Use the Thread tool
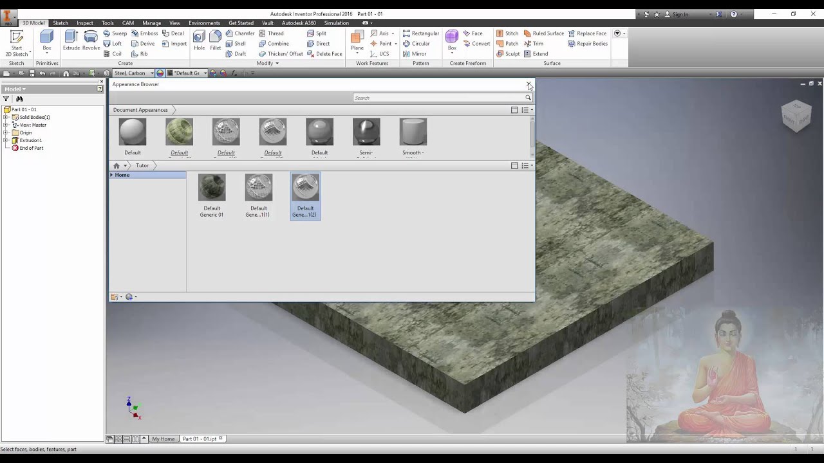Screen dimensions: 824x463 coord(271,33)
